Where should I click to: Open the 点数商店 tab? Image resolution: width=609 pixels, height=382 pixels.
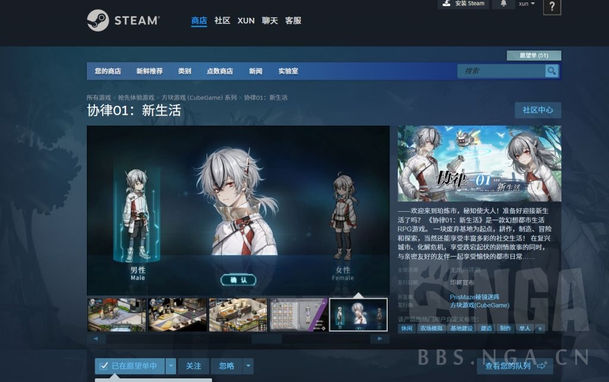point(219,71)
